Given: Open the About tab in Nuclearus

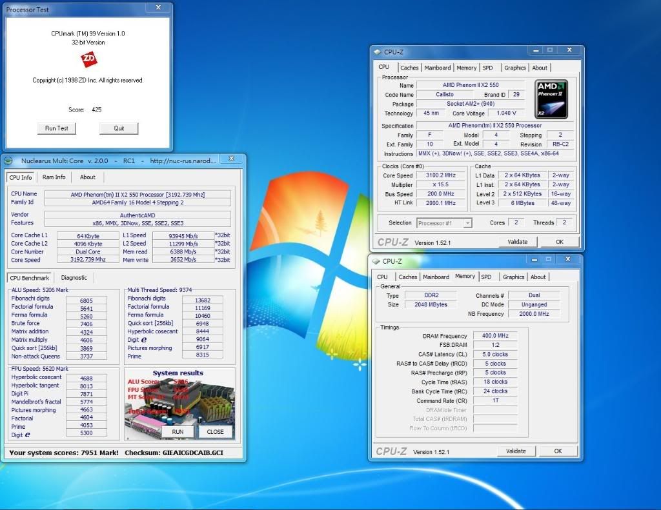Looking at the screenshot, I should coord(88,177).
